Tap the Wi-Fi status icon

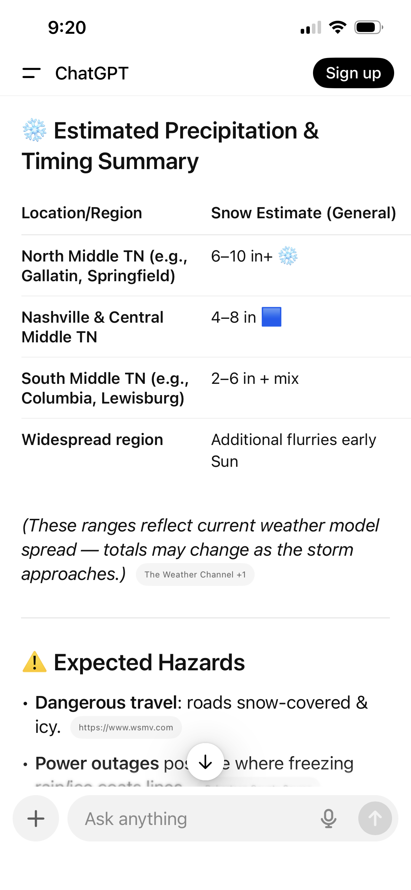point(338,27)
